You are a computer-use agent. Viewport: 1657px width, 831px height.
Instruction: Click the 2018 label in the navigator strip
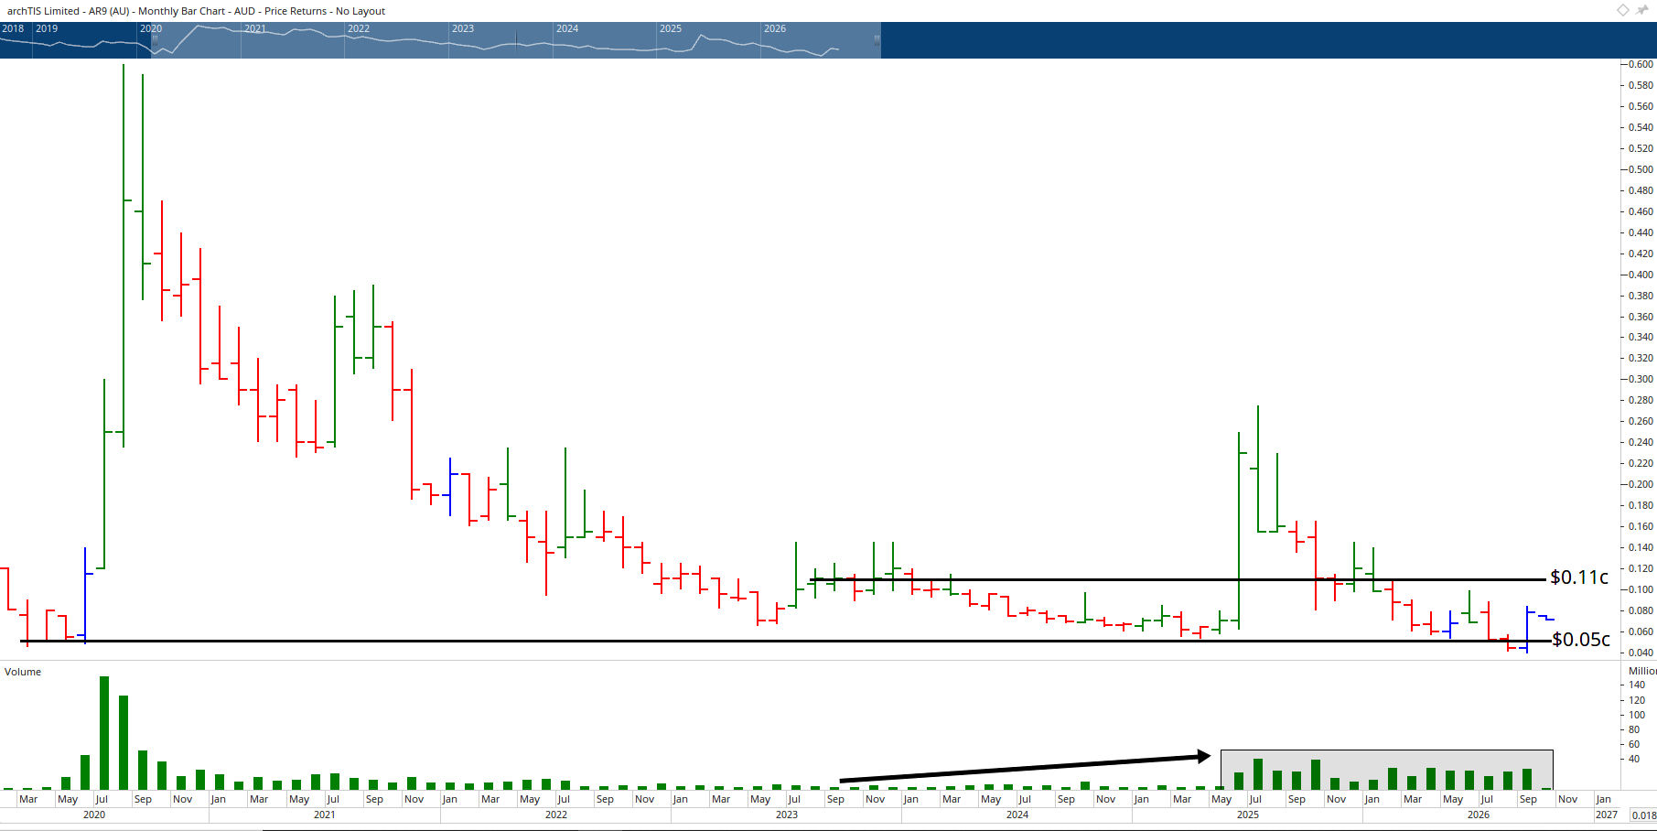[x=13, y=28]
